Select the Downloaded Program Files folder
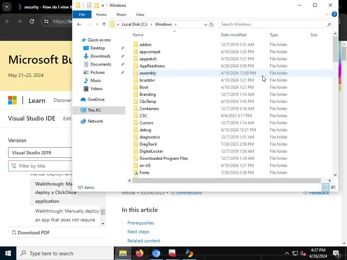Viewport: 347px width, 260px height. click(164, 158)
